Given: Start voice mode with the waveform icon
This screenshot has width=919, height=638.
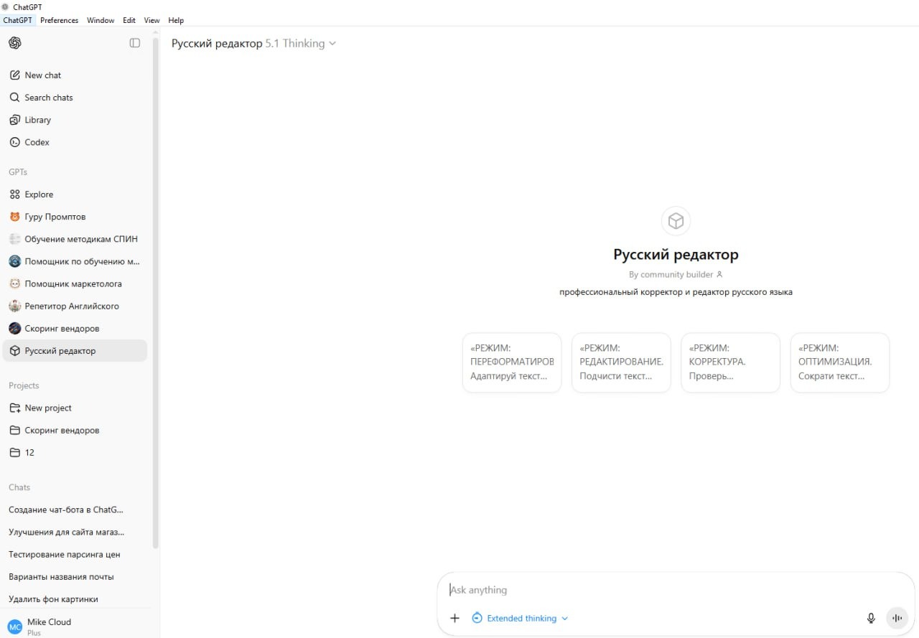Looking at the screenshot, I should pos(897,618).
